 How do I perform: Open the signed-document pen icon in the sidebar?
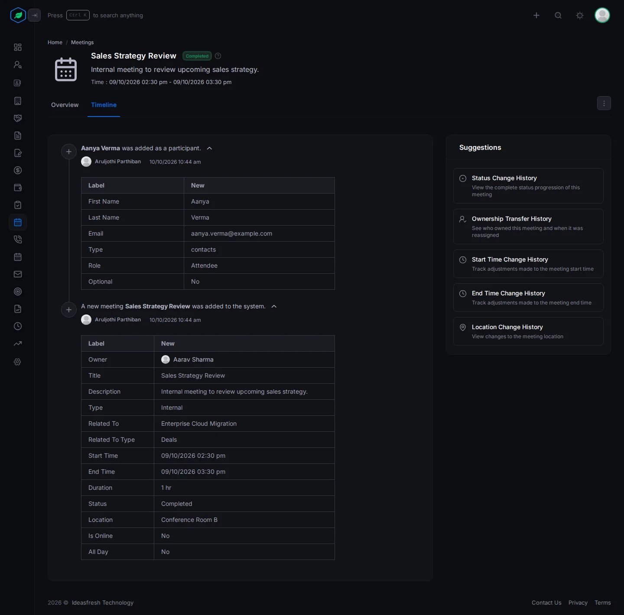[x=18, y=153]
